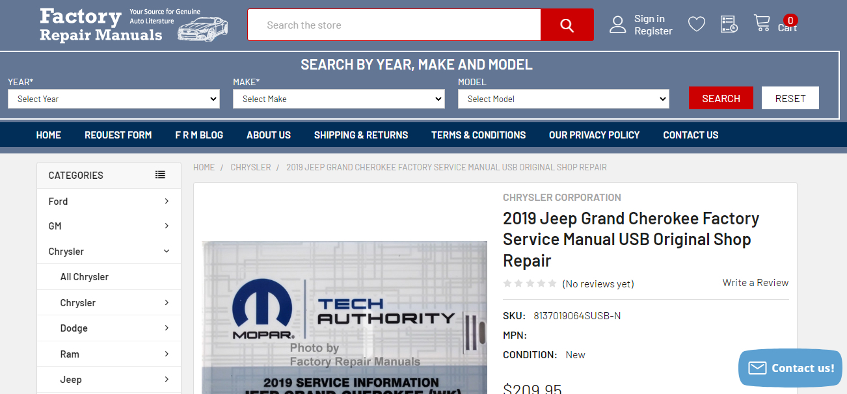Click the Cart label text
Screen dimensions: 847x394
[x=787, y=28]
